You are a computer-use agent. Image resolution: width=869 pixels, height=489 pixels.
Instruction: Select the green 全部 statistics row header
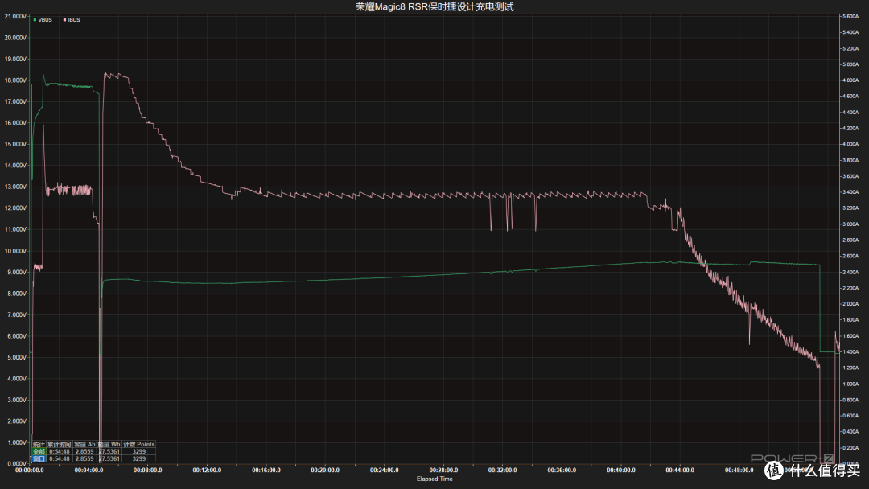tap(39, 451)
